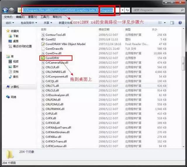Click the CorelDRW application icon
This screenshot has height=167, width=187.
[x=43, y=58]
